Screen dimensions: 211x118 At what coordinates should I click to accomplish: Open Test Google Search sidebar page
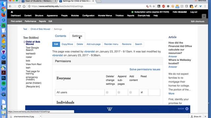click(x=32, y=49)
